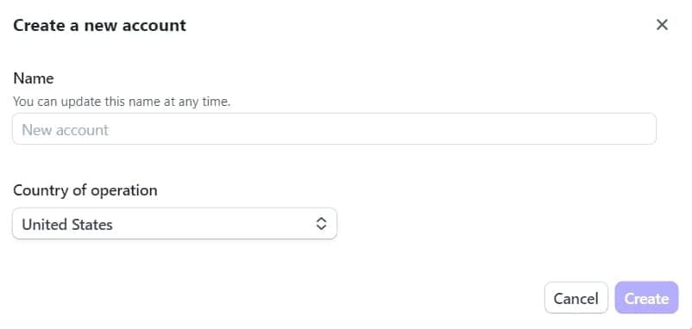Click the Create button
The image size is (692, 329).
click(x=646, y=298)
